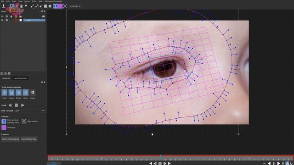
Task: Select the Zoom tool in toolbar
Action: tap(26, 6)
